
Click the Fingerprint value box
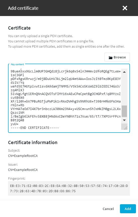click(x=69, y=188)
